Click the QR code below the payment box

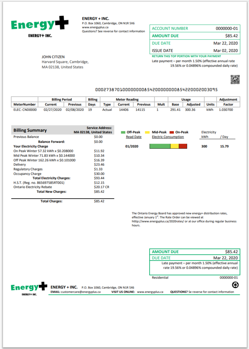tap(235, 79)
